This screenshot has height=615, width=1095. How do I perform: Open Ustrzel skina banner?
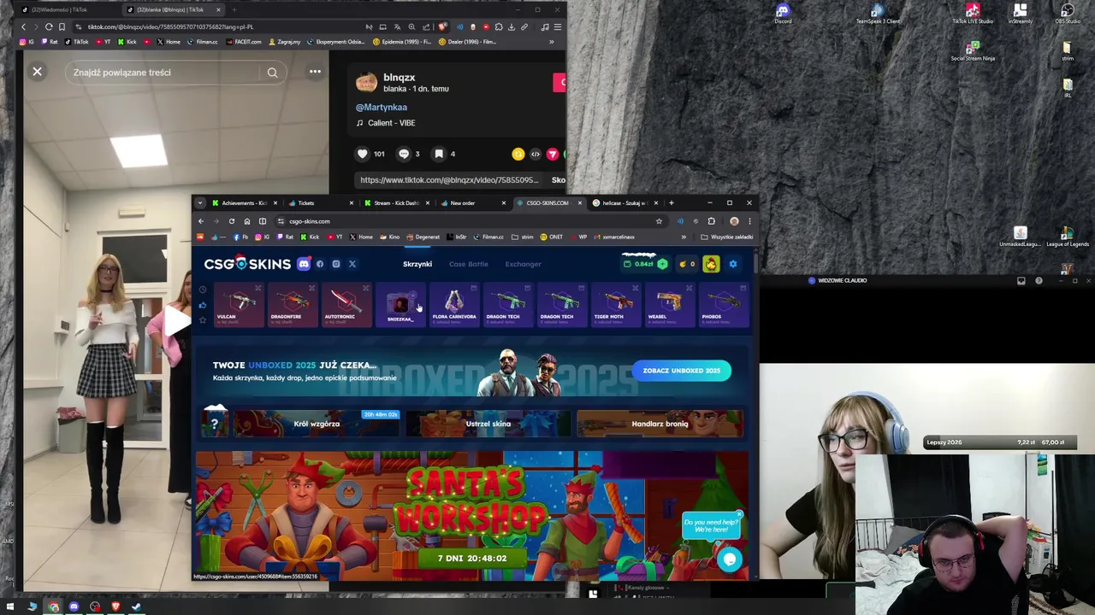488,424
